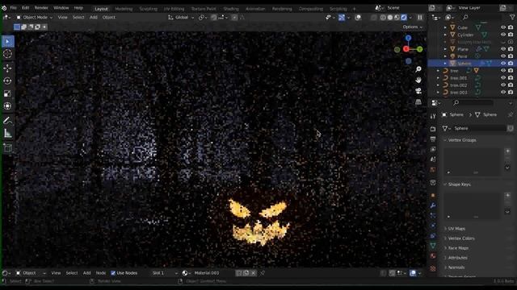The height and width of the screenshot is (290, 517).
Task: Open the Render properties tab
Action: (433, 129)
